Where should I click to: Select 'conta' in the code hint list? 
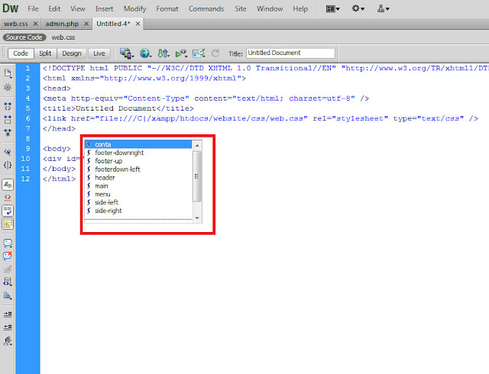coord(138,144)
